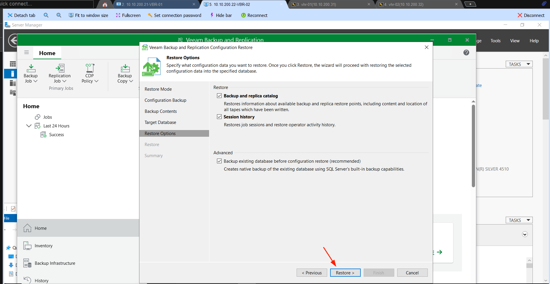
Task: Expand the Replication Job dropdown arrow
Action: click(x=64, y=81)
